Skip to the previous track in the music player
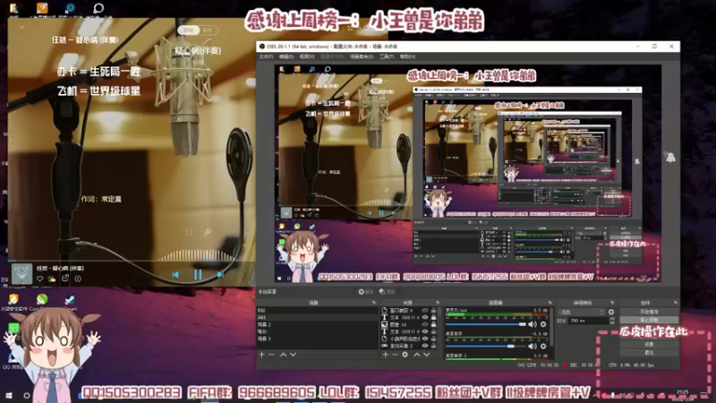716x403 pixels. tap(175, 274)
